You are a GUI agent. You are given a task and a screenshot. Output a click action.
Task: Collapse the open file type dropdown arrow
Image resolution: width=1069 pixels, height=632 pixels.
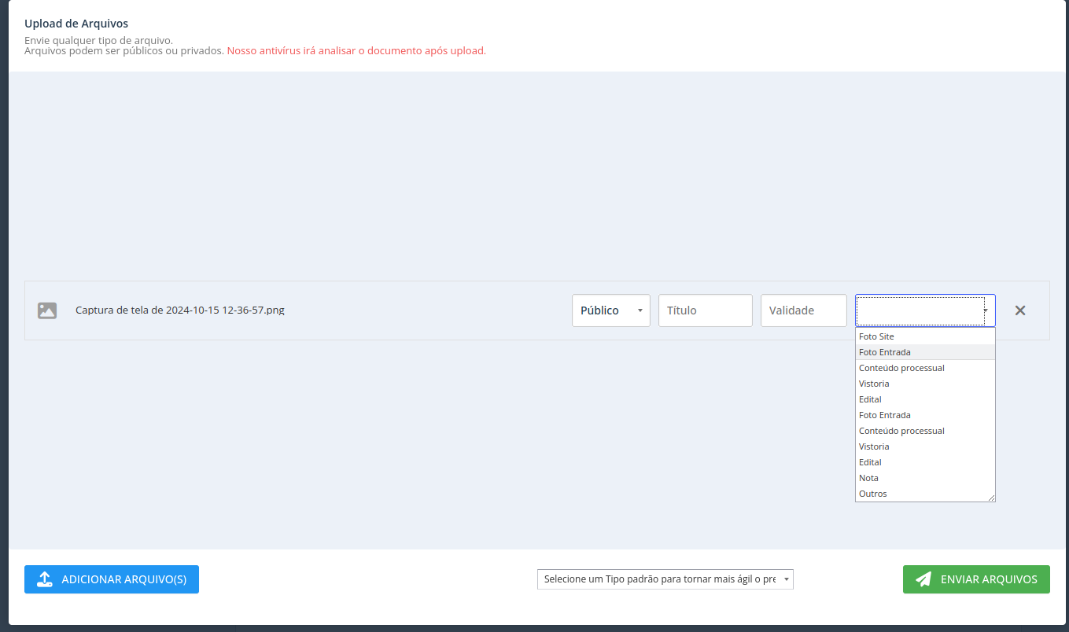986,310
